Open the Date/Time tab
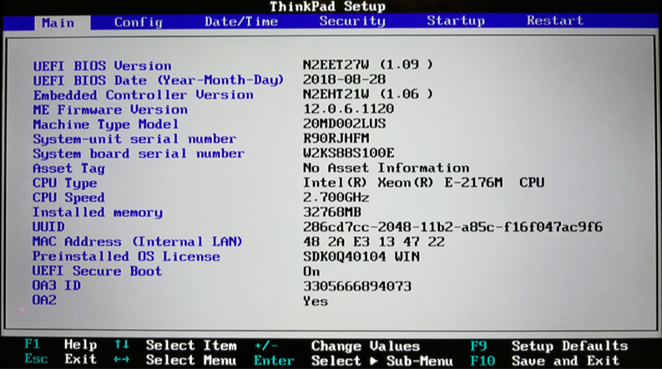Screen dimensions: 662x369 pos(241,22)
